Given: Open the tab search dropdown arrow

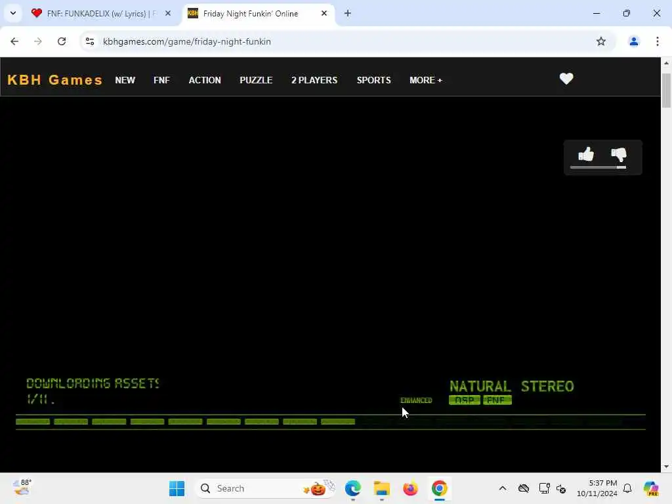Looking at the screenshot, I should (13, 13).
